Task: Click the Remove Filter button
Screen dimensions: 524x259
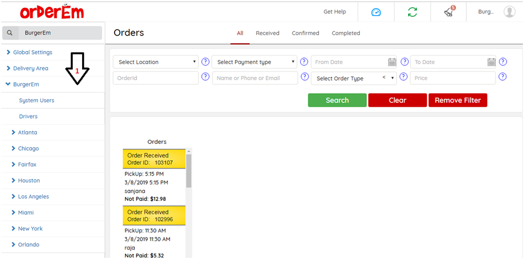Action: pyautogui.click(x=458, y=100)
